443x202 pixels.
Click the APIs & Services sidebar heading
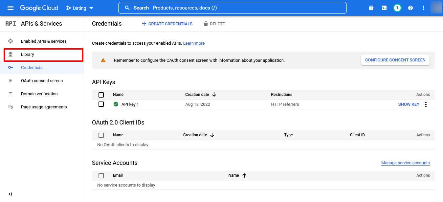(41, 24)
